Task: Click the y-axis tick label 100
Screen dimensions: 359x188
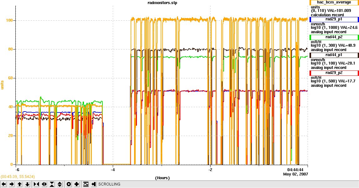Action: 9,20
